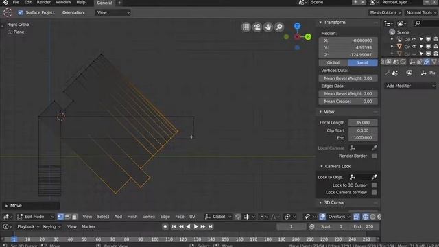Click the hand pan view icon

tap(268, 27)
